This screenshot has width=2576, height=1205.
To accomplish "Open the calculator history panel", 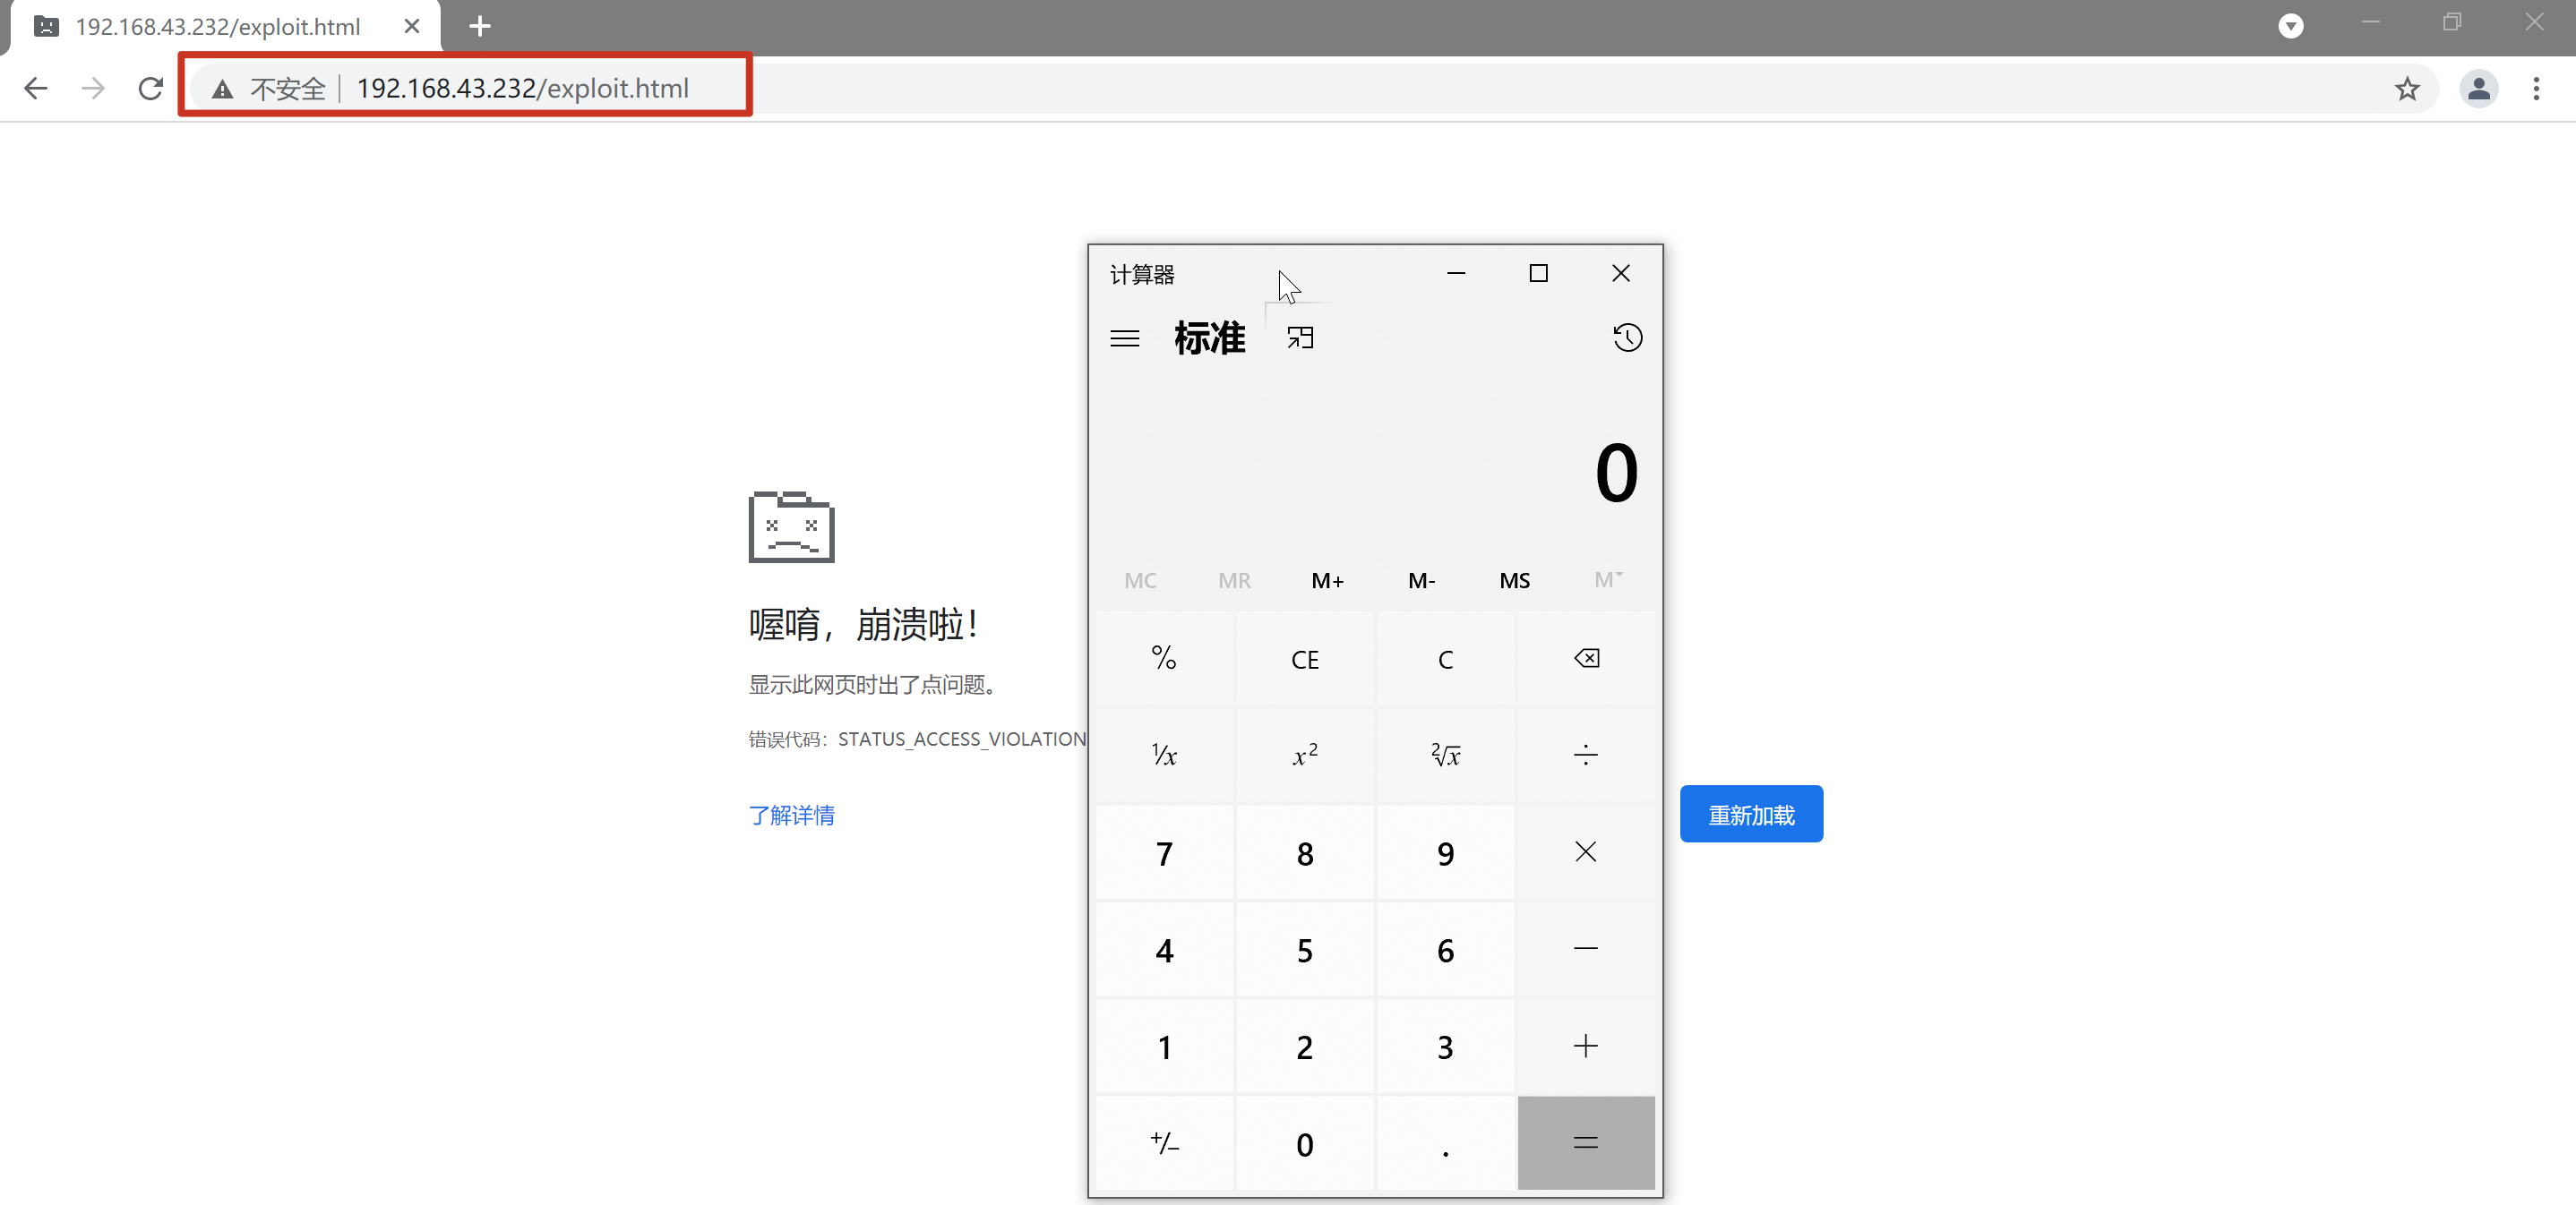I will pos(1627,338).
